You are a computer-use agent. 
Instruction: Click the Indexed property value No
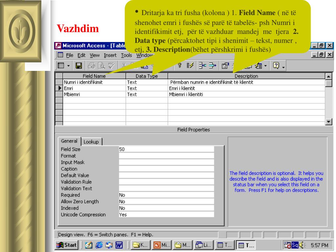(x=166, y=208)
